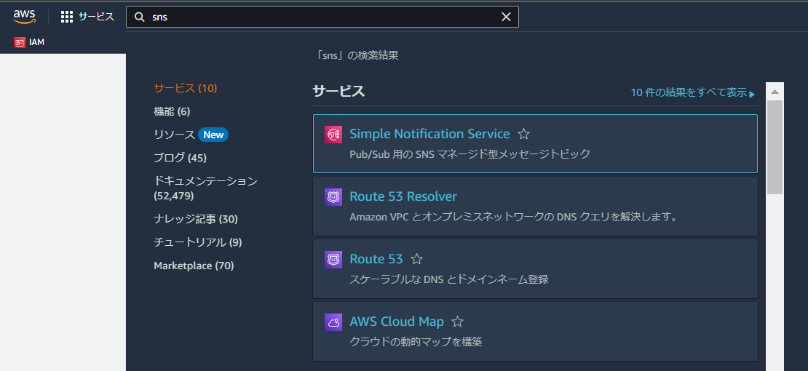
Task: Clear the search text with X icon
Action: 506,17
